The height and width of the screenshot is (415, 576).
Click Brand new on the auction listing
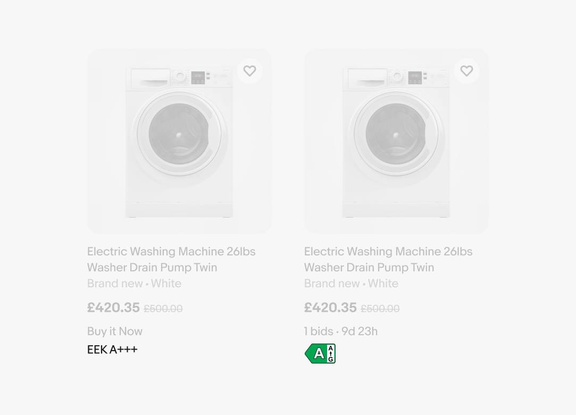coord(332,284)
